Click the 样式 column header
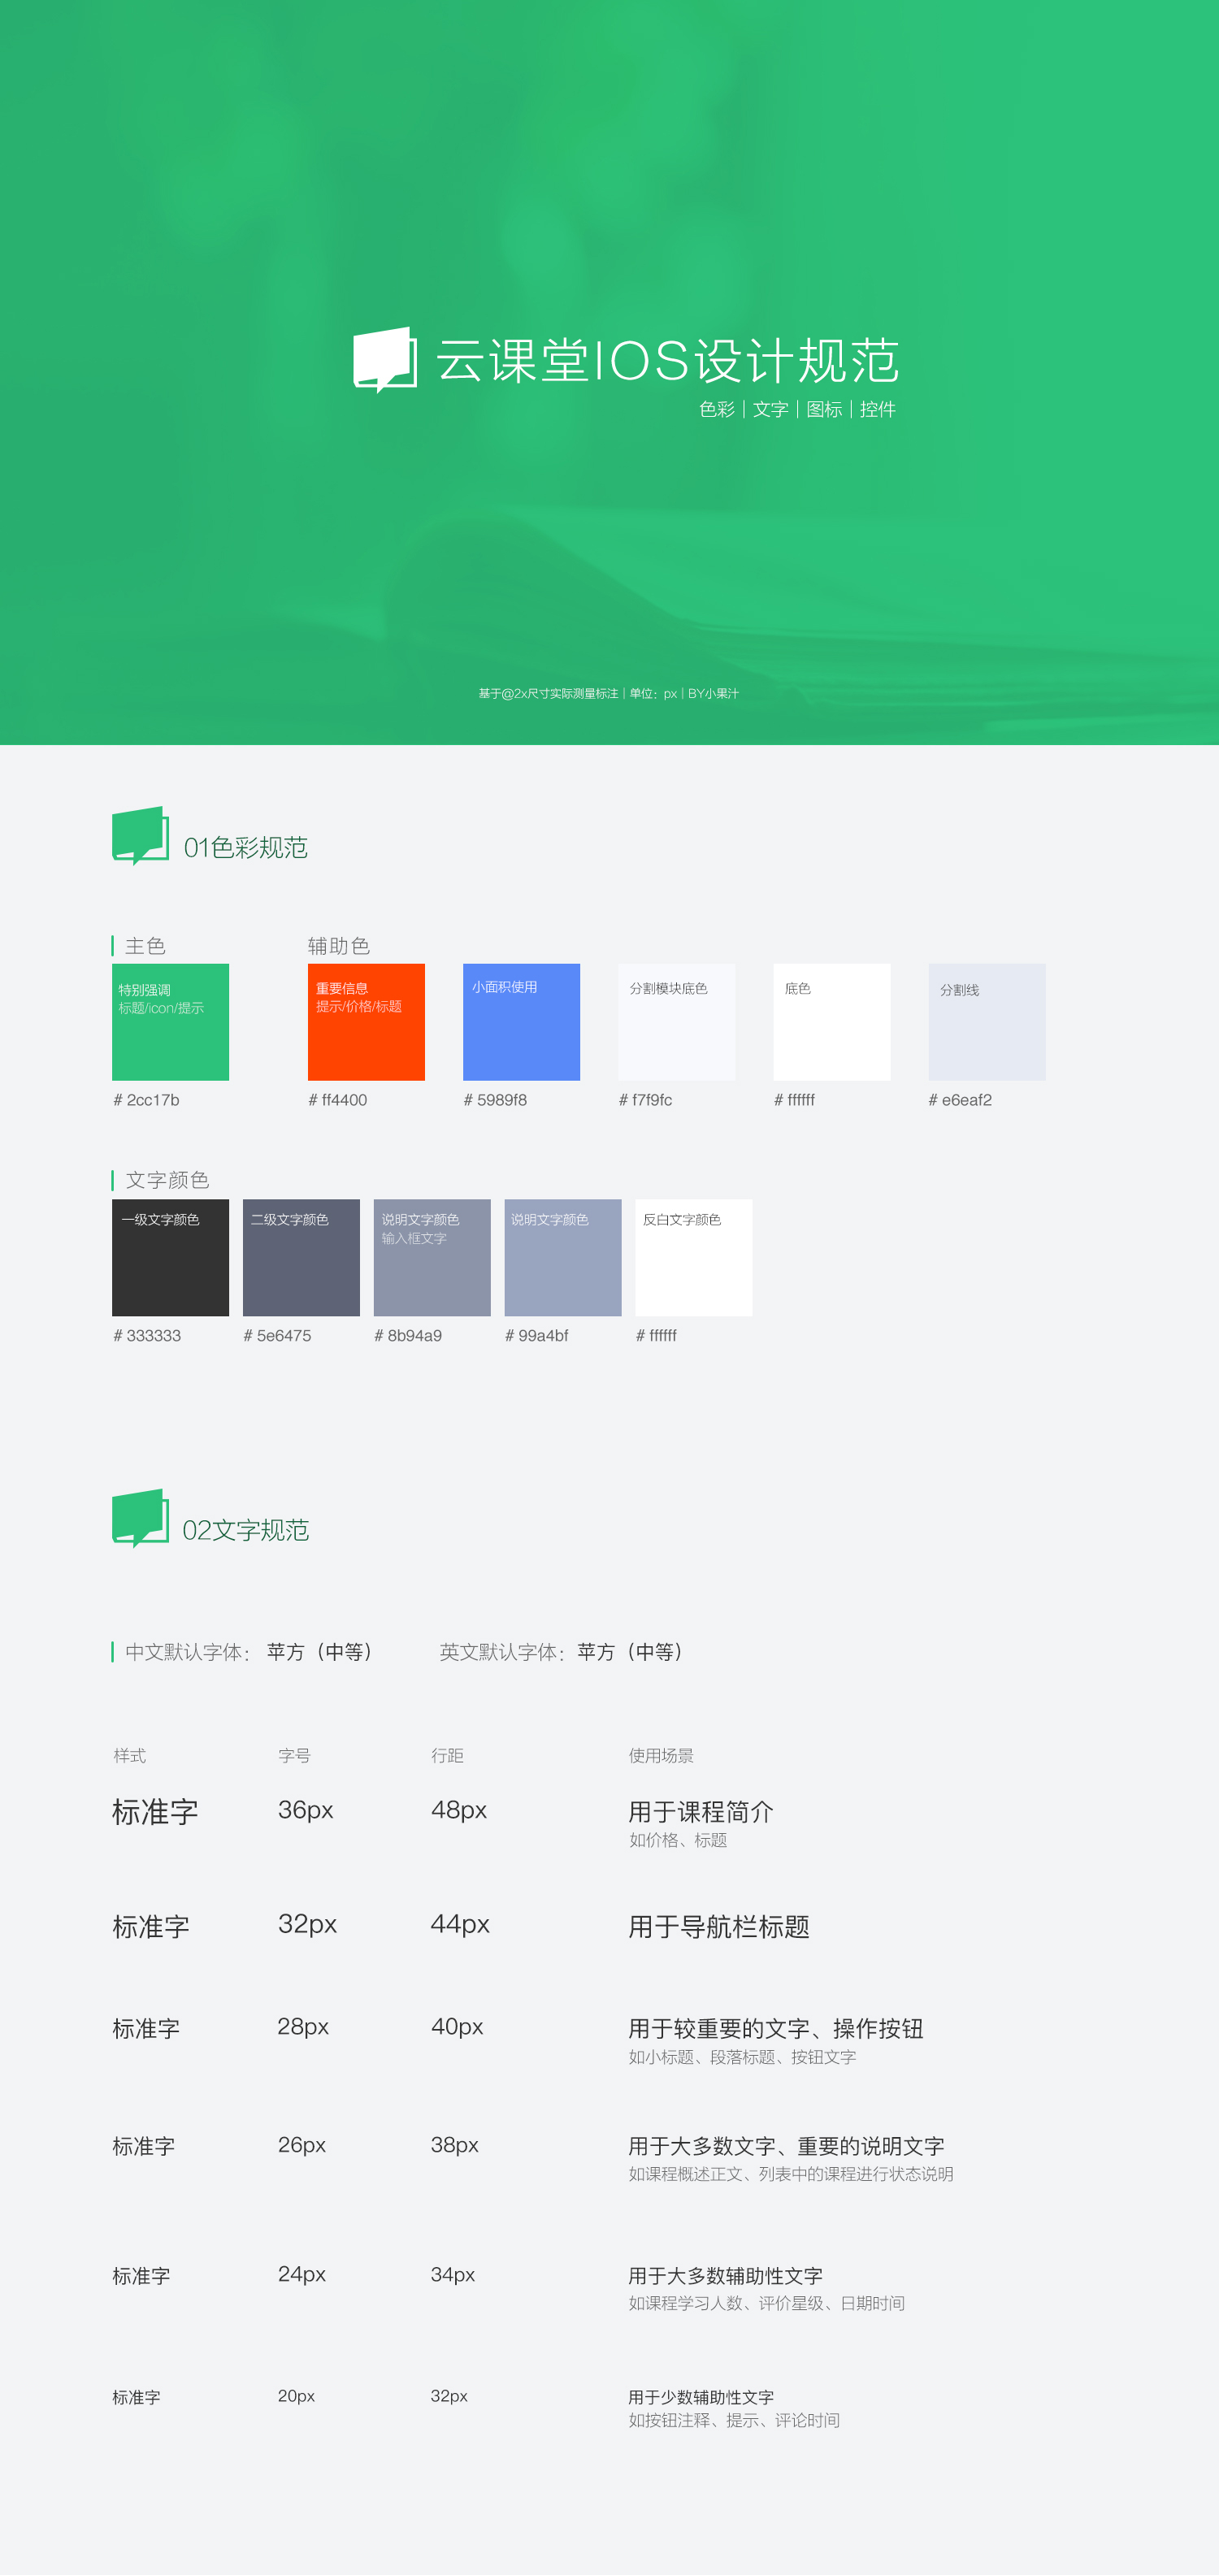The width and height of the screenshot is (1219, 2575). pos(129,1755)
